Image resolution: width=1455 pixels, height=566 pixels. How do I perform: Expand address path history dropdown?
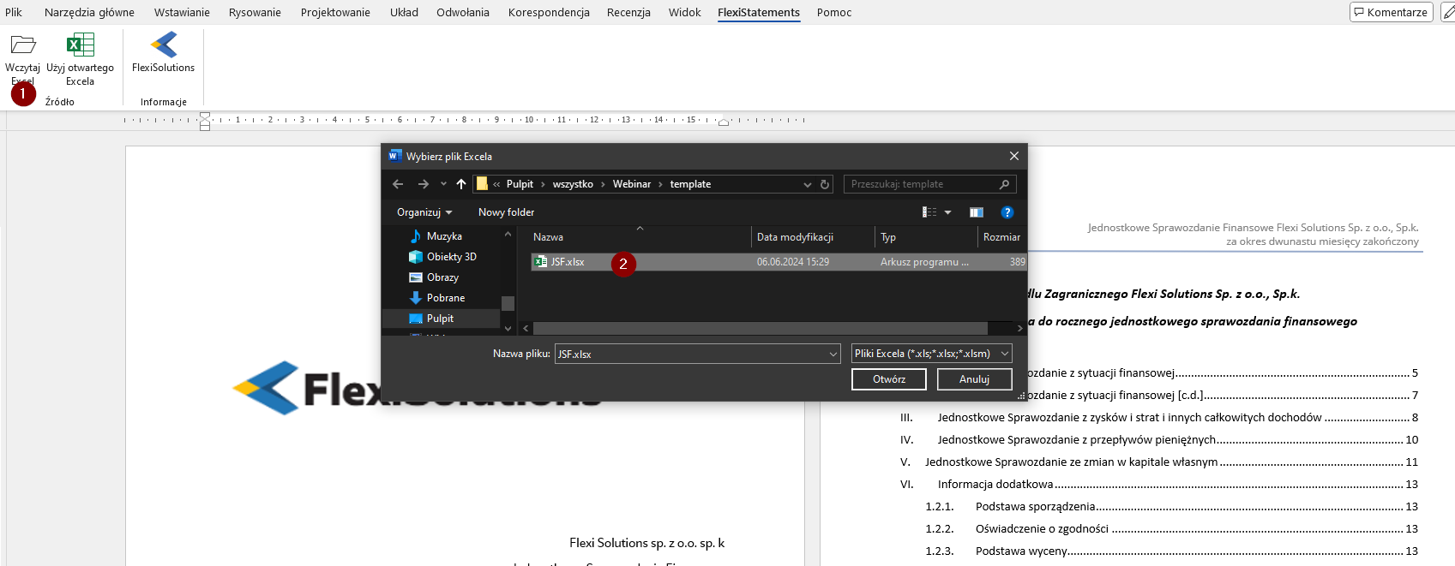pos(807,184)
